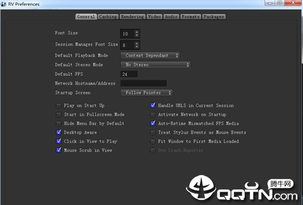303x205 pixels.
Task: Open Default Stereo Mode dropdown
Action: pos(155,65)
